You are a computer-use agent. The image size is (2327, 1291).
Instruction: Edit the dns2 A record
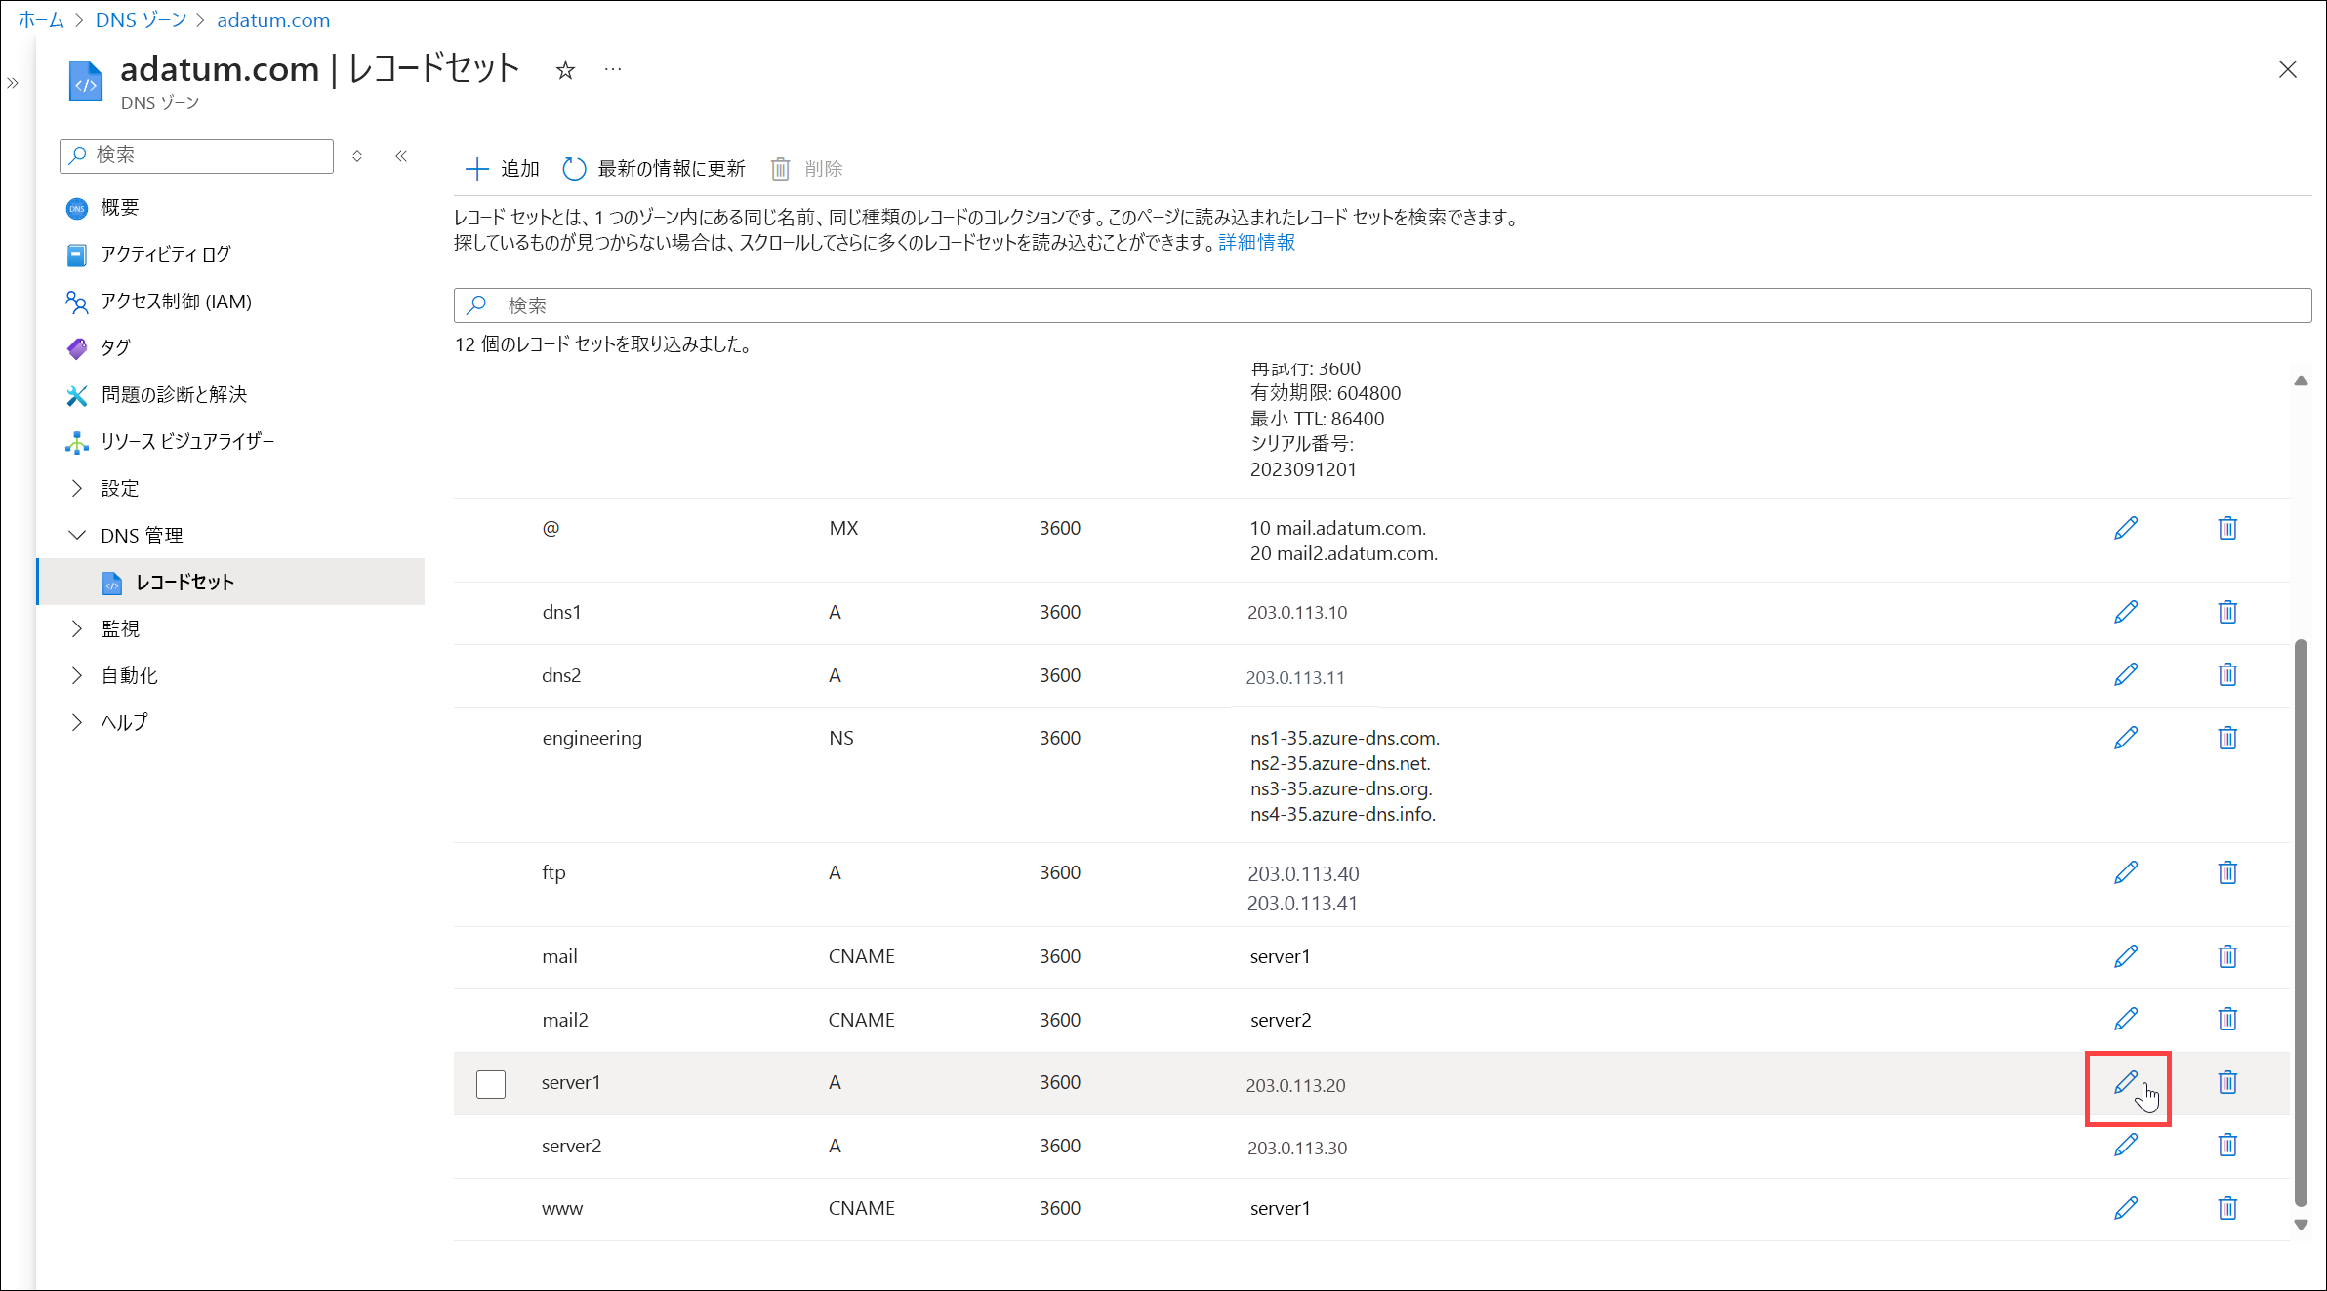[2126, 674]
